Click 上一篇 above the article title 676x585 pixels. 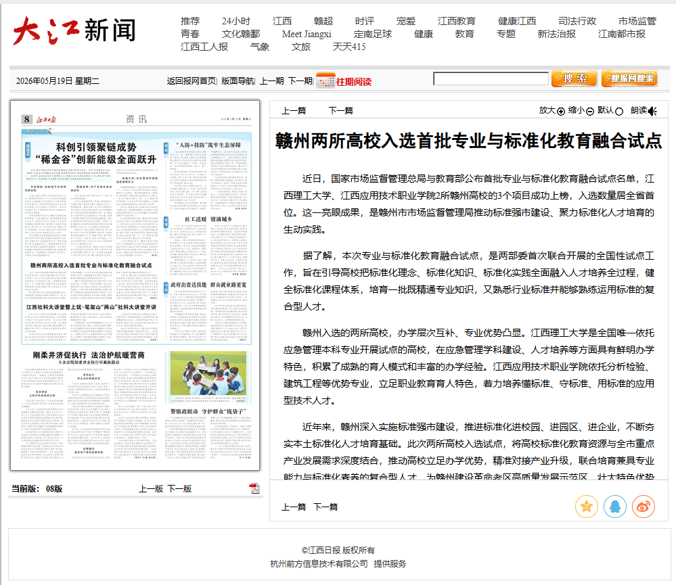pos(294,111)
